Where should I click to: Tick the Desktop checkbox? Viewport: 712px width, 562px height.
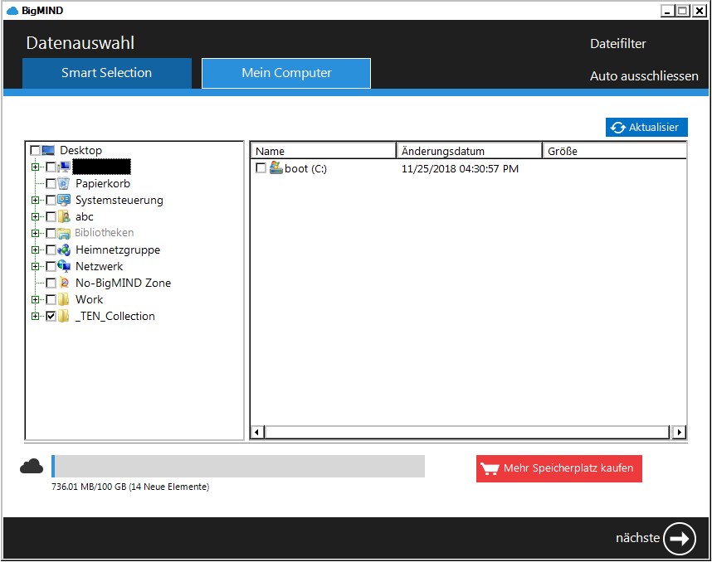point(35,150)
